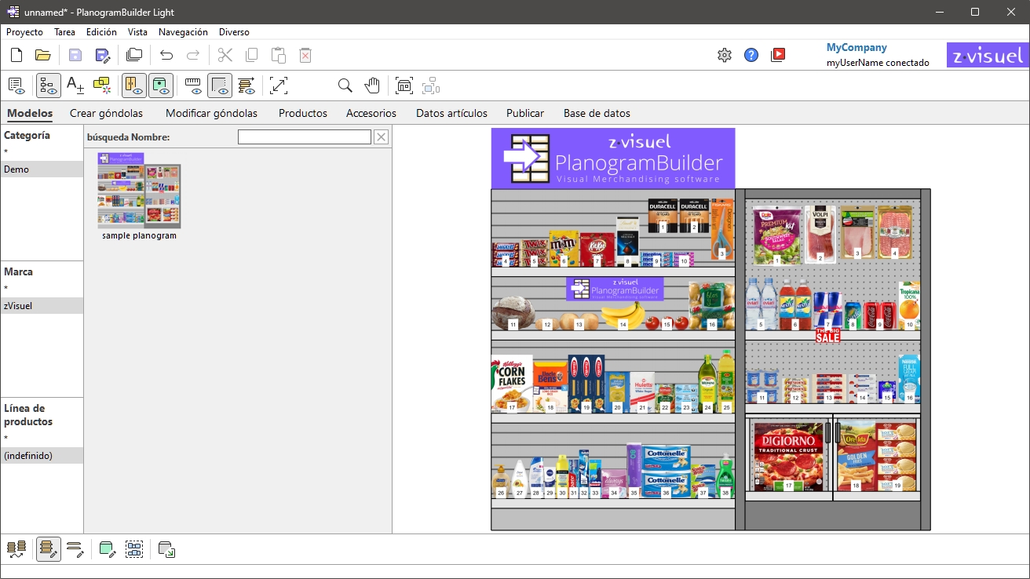
Task: Select Demo in the Categoría list
Action: [42, 169]
